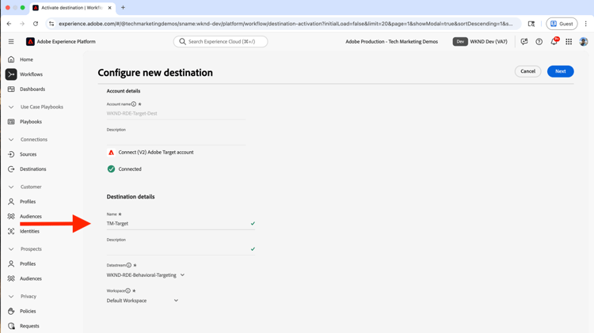
Task: Open the Home section icon
Action: [x=11, y=59]
